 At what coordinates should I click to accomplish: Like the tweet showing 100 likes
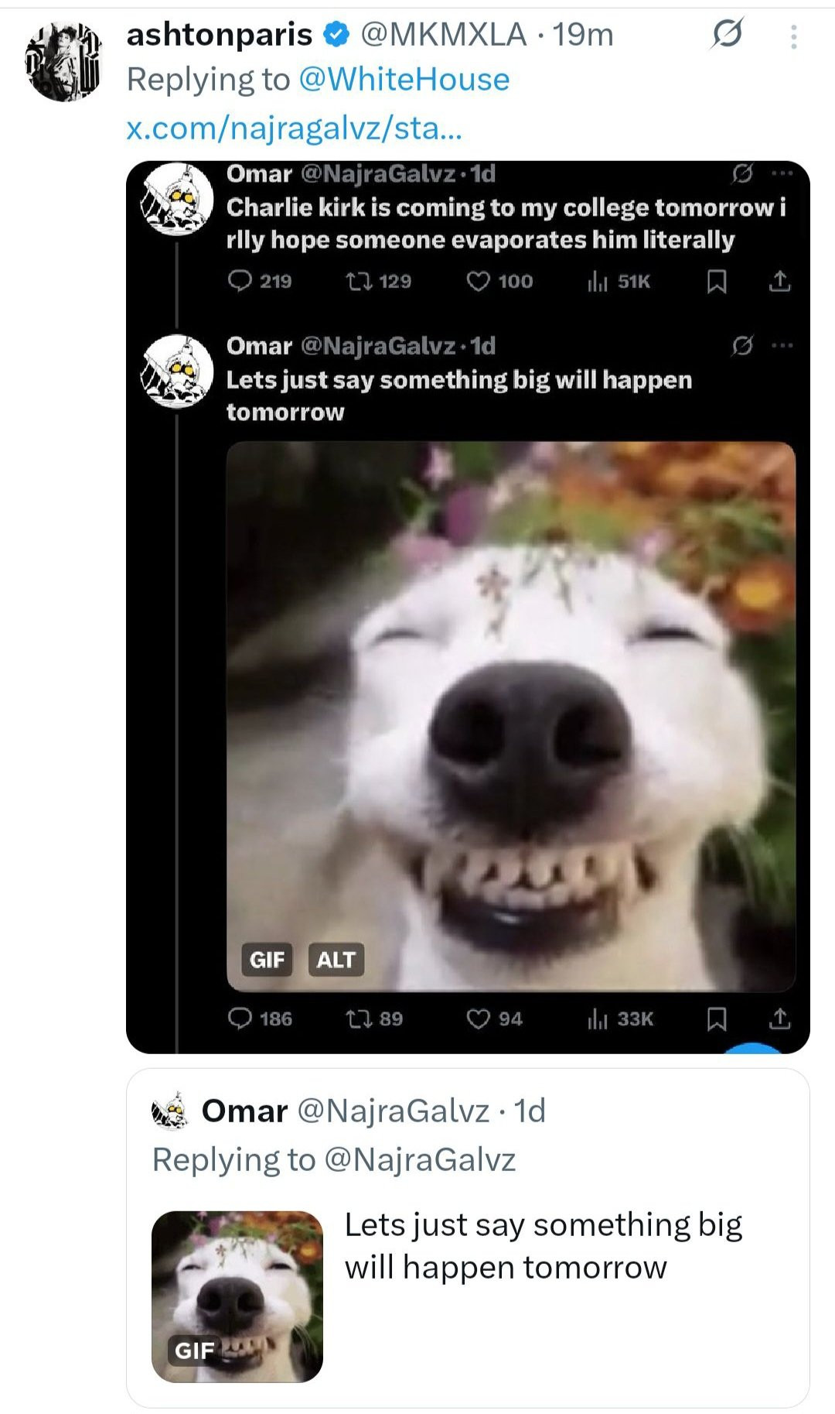click(x=479, y=281)
